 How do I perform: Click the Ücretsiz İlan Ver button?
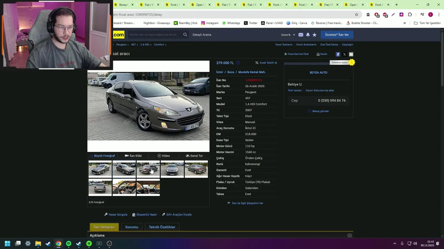pyautogui.click(x=337, y=35)
